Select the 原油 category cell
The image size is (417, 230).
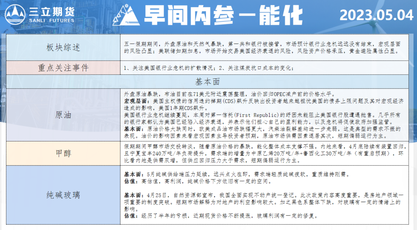[63, 115]
